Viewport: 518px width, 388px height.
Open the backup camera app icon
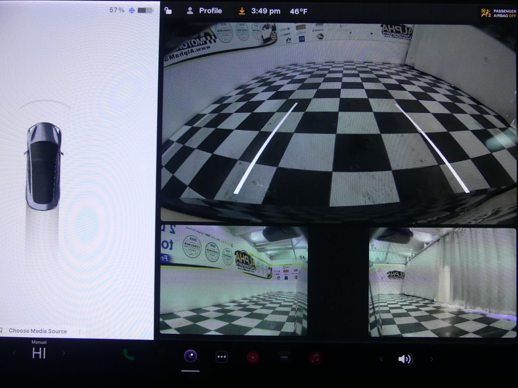(191, 356)
